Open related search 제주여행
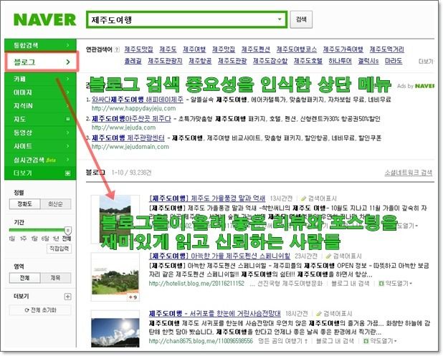This screenshot has height=356, width=443. (x=194, y=49)
